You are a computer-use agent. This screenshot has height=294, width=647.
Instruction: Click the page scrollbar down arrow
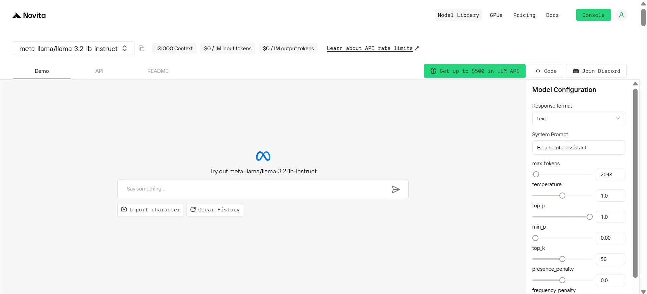(x=643, y=292)
